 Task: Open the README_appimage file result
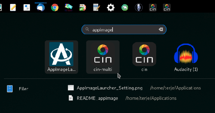97,98
